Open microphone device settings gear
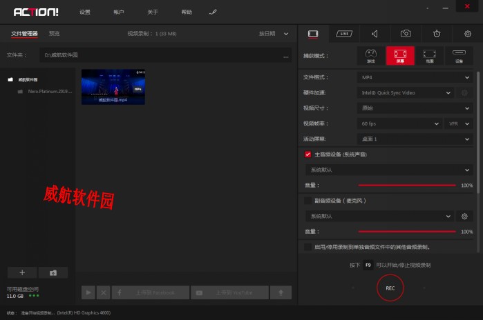The width and height of the screenshot is (483, 320). coord(465,216)
